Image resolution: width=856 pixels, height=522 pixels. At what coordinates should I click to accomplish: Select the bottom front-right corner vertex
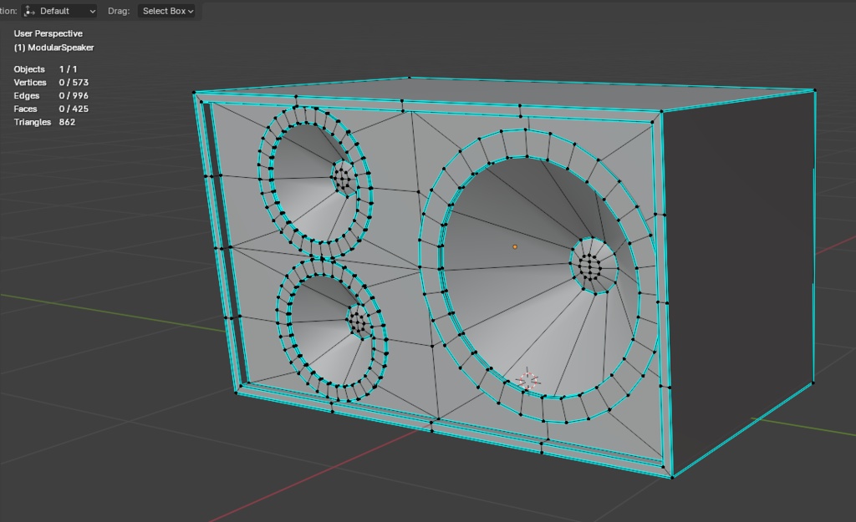pos(671,477)
